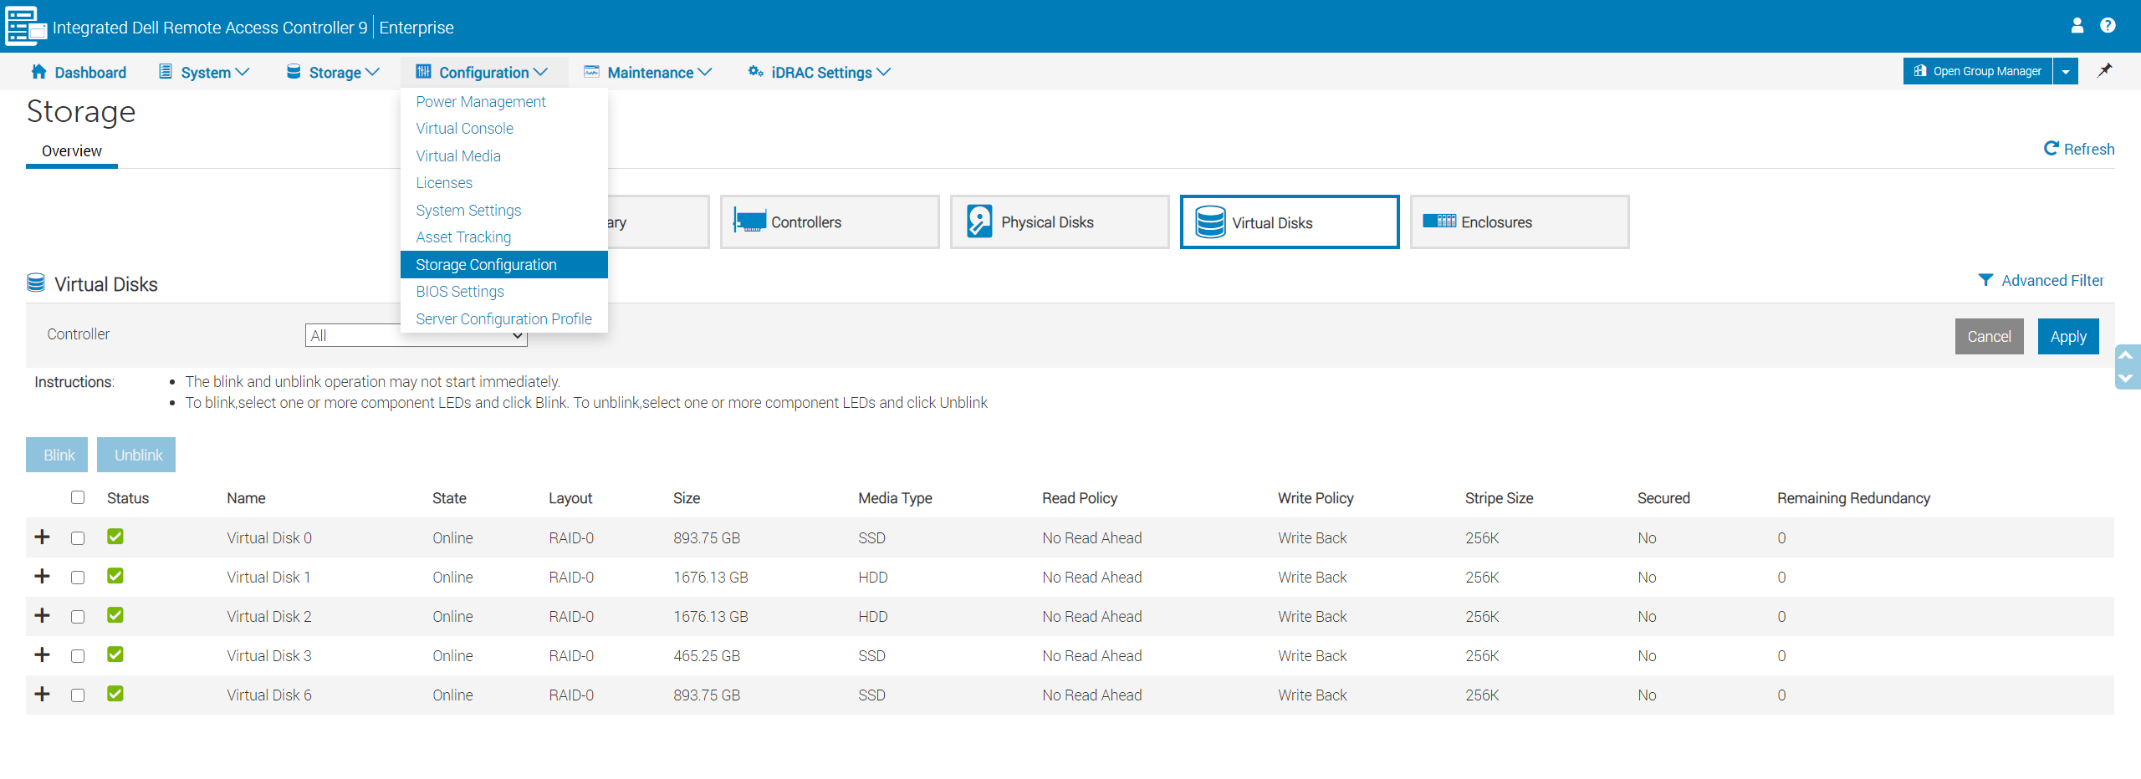
Task: Pin the navigation bar with pushpin icon
Action: pyautogui.click(x=2105, y=70)
